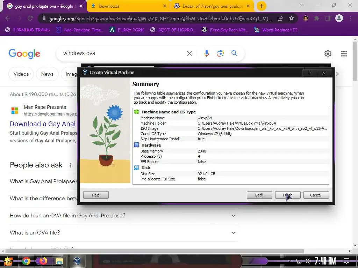Open the Chrome three-dot menu

[x=350, y=18]
